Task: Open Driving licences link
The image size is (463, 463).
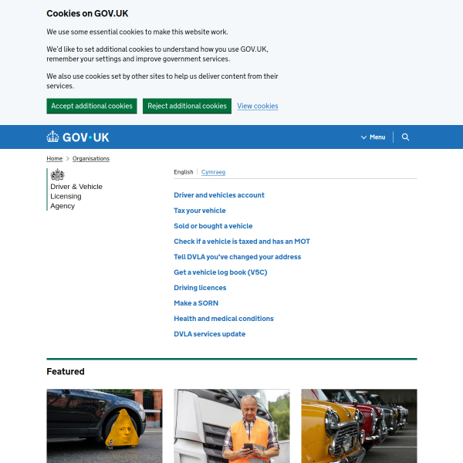Action: (x=200, y=288)
